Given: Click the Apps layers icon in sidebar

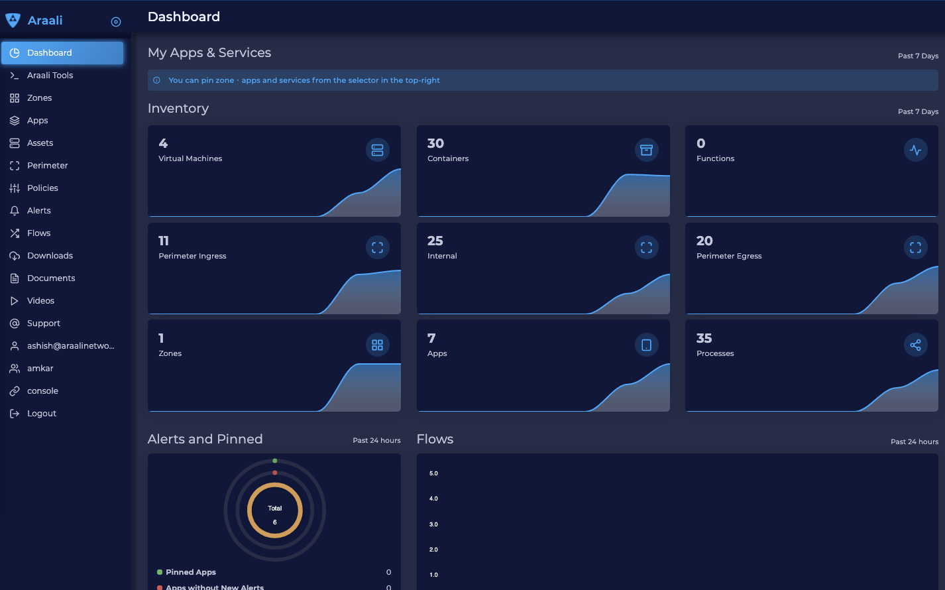Looking at the screenshot, I should [15, 121].
